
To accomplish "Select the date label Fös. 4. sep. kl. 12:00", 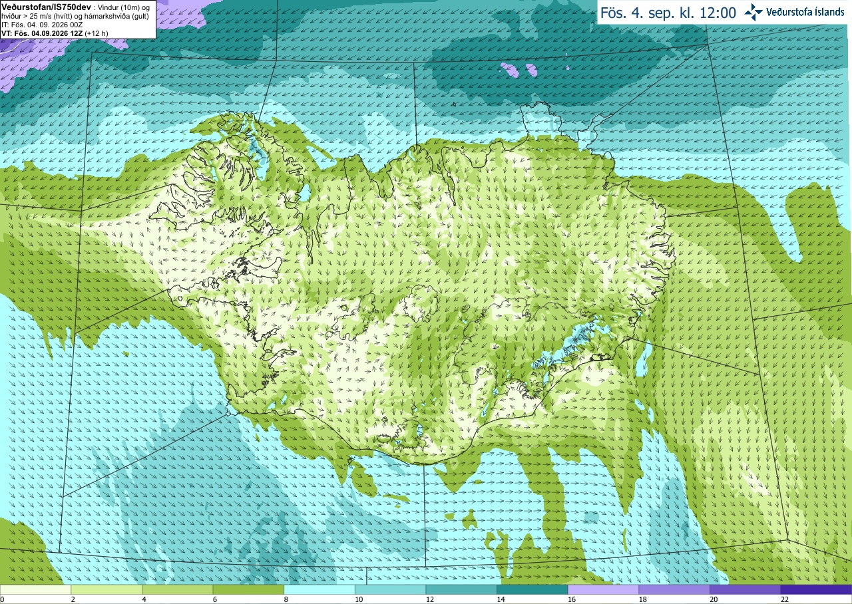I will click(x=668, y=13).
